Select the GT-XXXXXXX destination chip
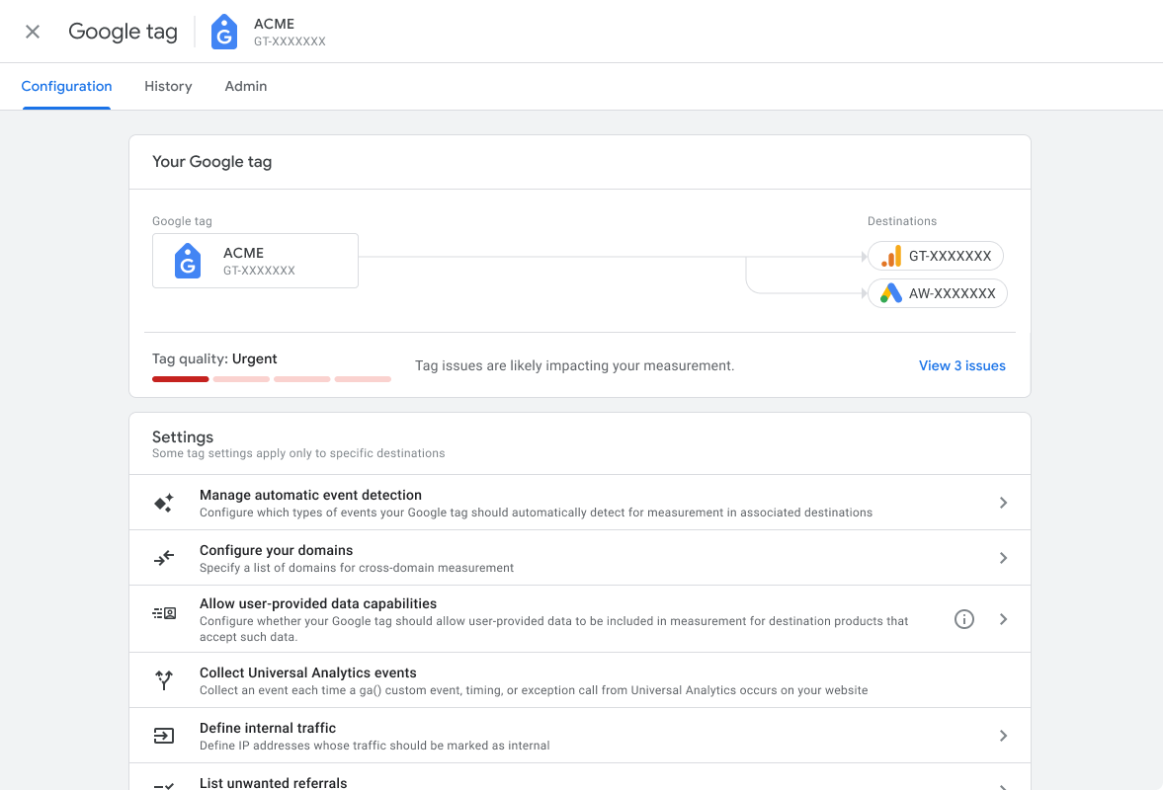The image size is (1163, 790). (x=936, y=256)
